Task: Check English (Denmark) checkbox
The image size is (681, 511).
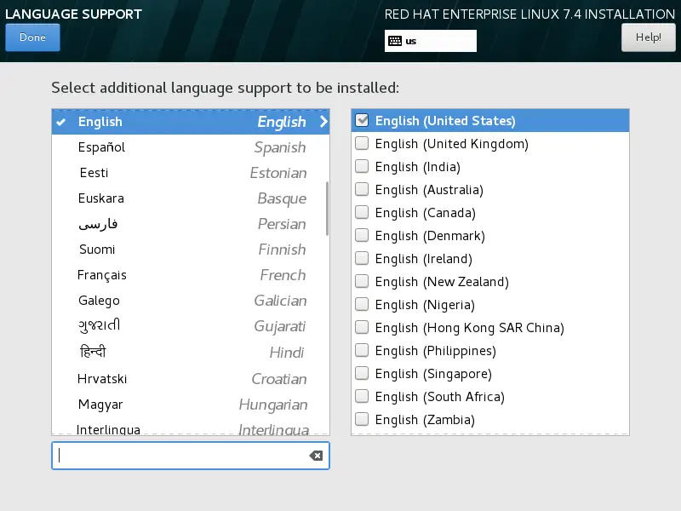Action: 362,236
